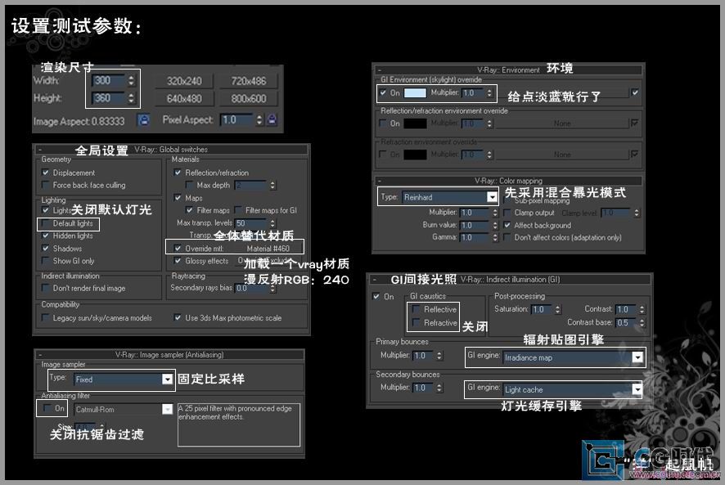The width and height of the screenshot is (725, 485).
Task: Adjust the Width spinner arrows
Action: [x=131, y=80]
